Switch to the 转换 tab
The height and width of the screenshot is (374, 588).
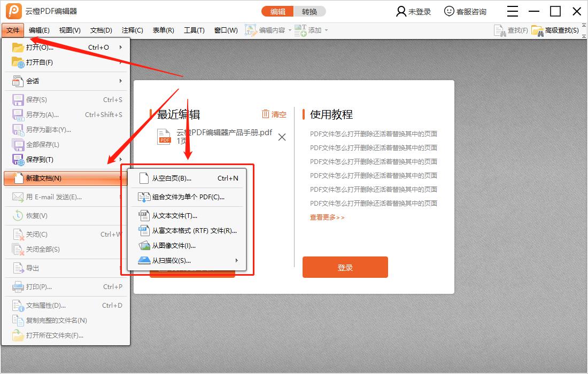point(310,11)
